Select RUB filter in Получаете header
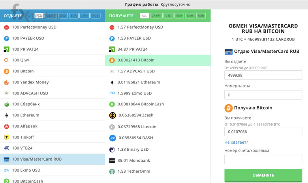This screenshot has width=308, height=183. [x=201, y=16]
